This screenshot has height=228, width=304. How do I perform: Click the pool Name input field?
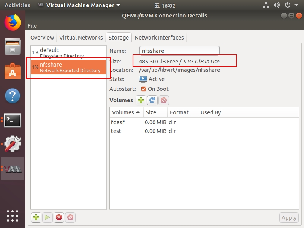click(x=180, y=51)
